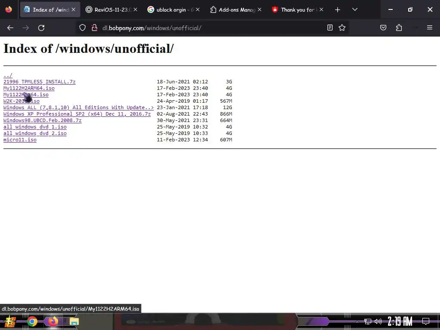Download 21996_TPMLESS_INSTALL.7z
Image resolution: width=440 pixels, height=330 pixels.
[39, 82]
